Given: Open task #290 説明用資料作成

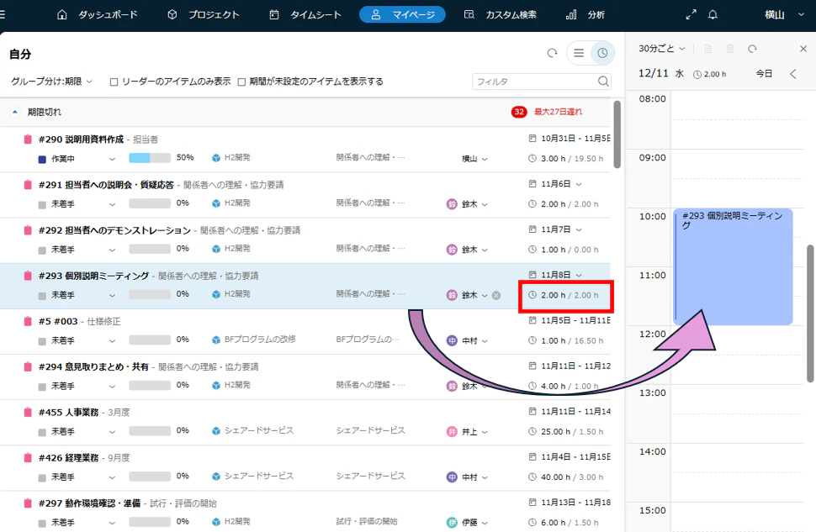Looking at the screenshot, I should click(x=82, y=140).
